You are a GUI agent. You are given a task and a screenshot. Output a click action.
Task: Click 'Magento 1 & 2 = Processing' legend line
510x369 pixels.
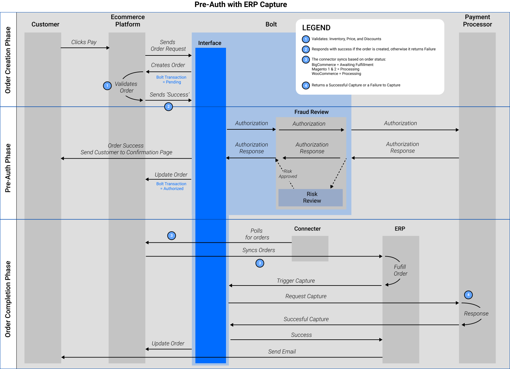pos(335,69)
